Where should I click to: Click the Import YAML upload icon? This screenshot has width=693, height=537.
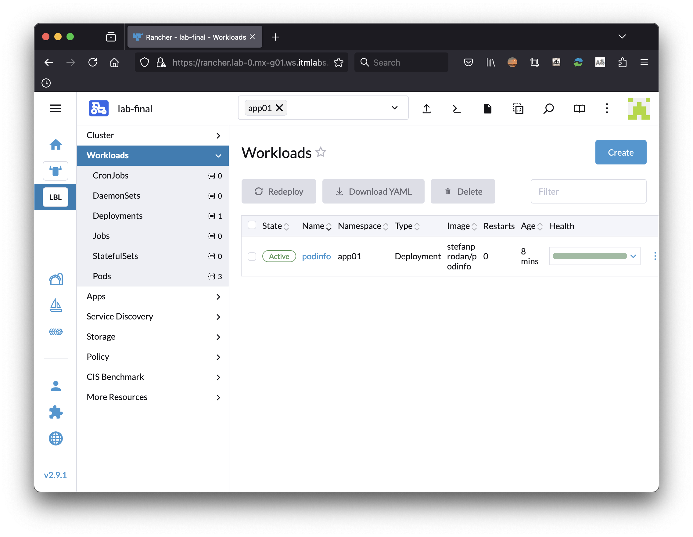click(427, 109)
